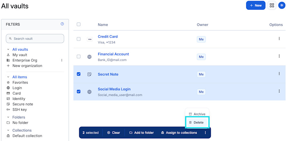290x141 pixels.
Task: Open the grid app switcher icon
Action: (x=272, y=5)
